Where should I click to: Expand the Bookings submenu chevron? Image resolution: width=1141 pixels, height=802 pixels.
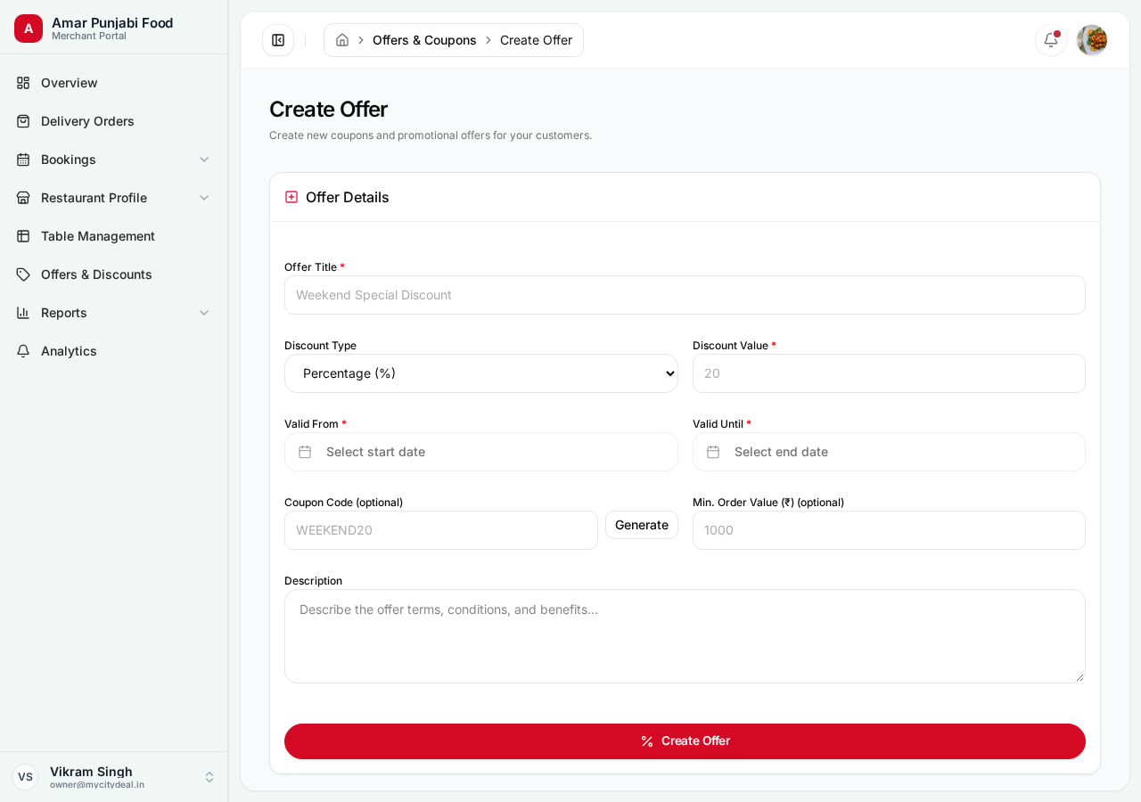204,160
